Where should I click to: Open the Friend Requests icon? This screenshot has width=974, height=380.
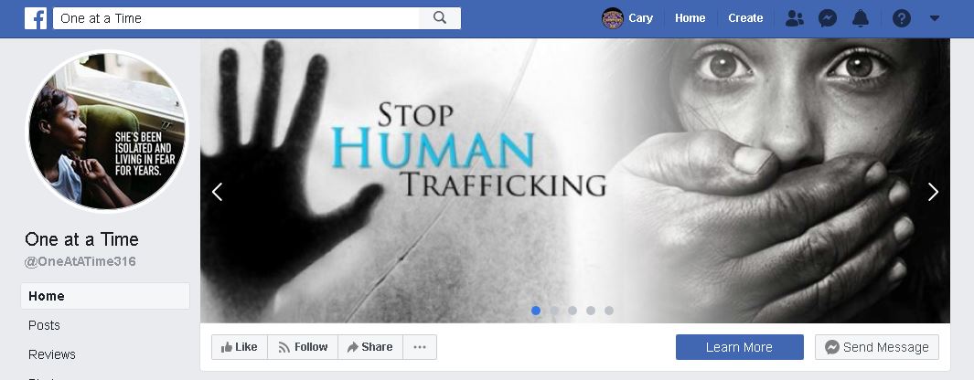click(x=794, y=18)
